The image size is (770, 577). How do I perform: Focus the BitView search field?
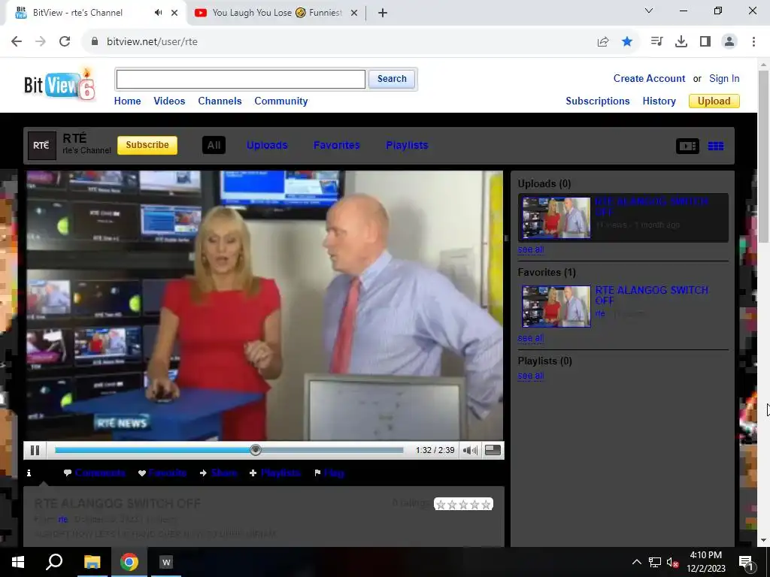point(241,79)
